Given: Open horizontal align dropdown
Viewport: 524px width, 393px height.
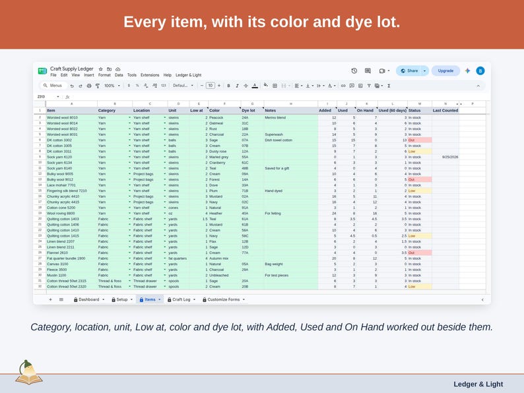Looking at the screenshot, I should pos(298,86).
